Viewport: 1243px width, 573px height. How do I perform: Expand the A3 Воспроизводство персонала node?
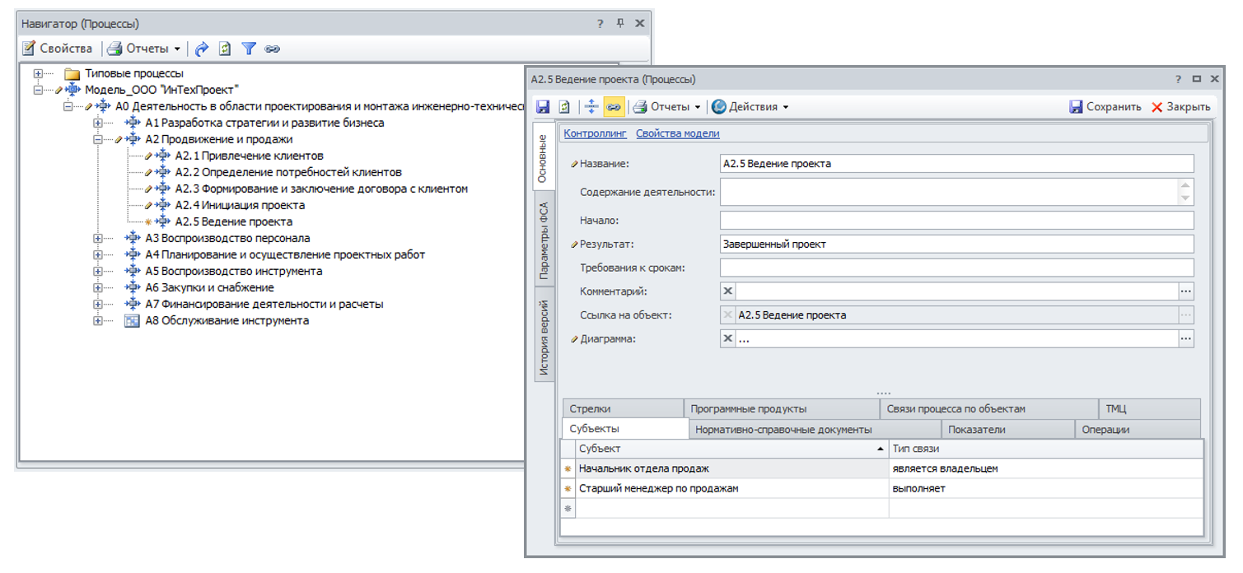pos(98,238)
